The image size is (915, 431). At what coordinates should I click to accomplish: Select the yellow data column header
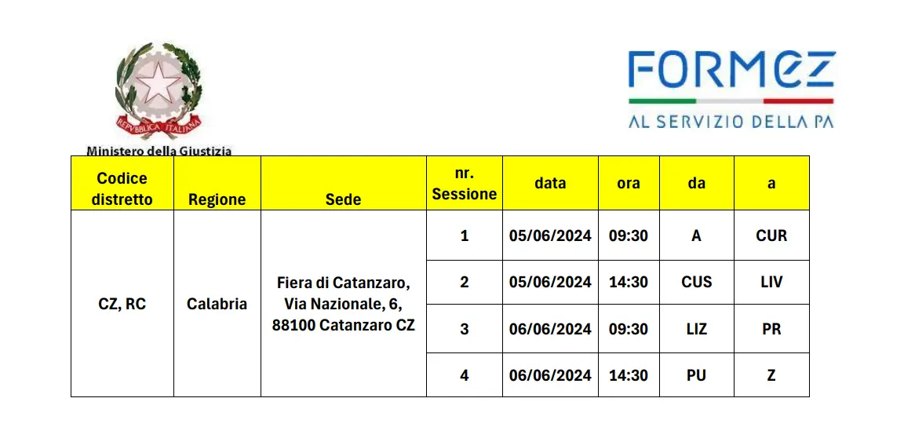pos(550,184)
